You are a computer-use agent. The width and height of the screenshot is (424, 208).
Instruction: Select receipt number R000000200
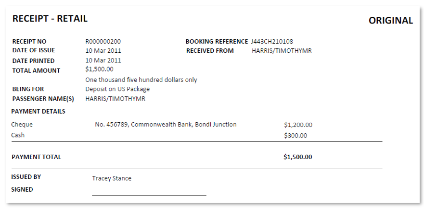103,42
